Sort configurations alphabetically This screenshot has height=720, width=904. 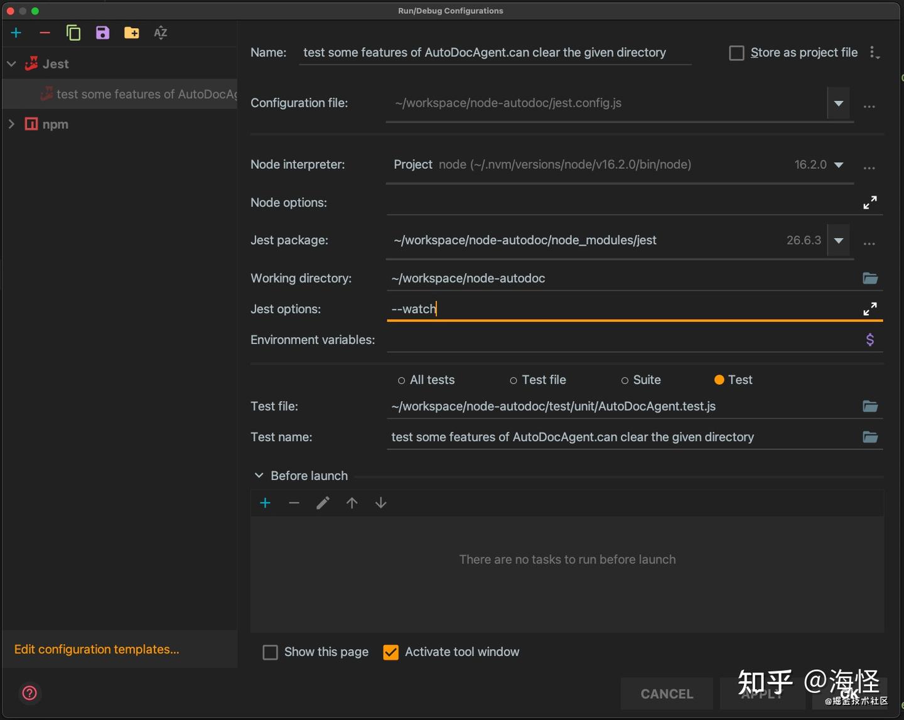pyautogui.click(x=160, y=33)
